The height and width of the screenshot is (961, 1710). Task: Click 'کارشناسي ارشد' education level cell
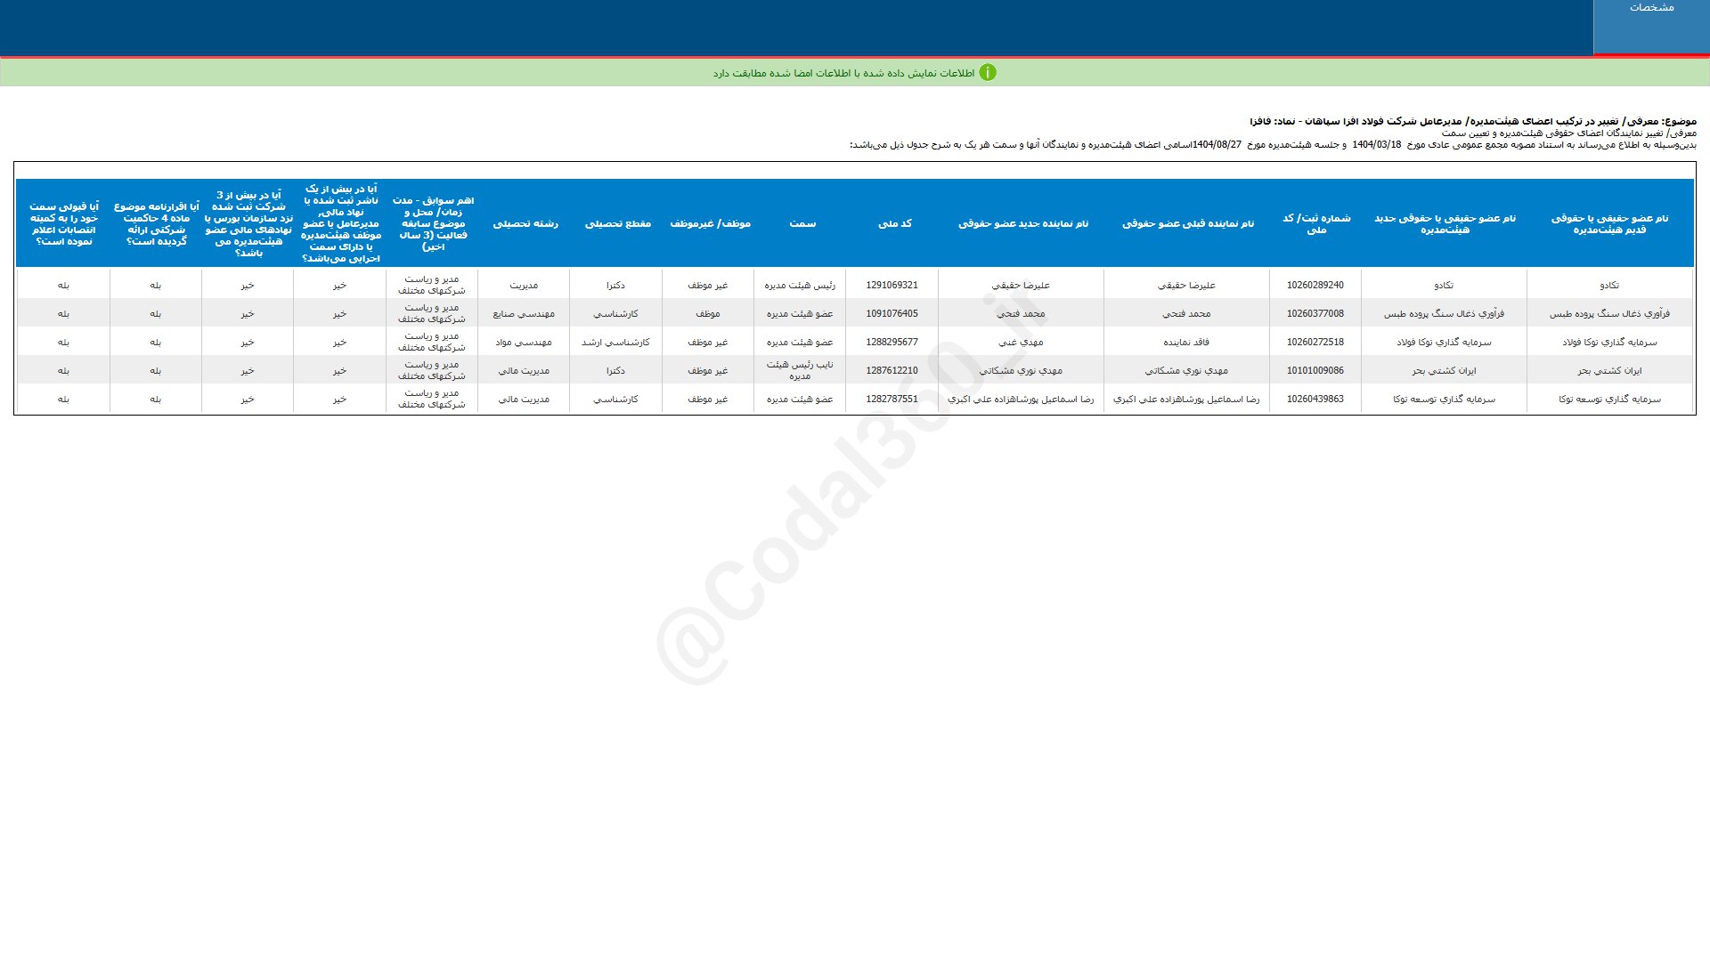point(615,343)
